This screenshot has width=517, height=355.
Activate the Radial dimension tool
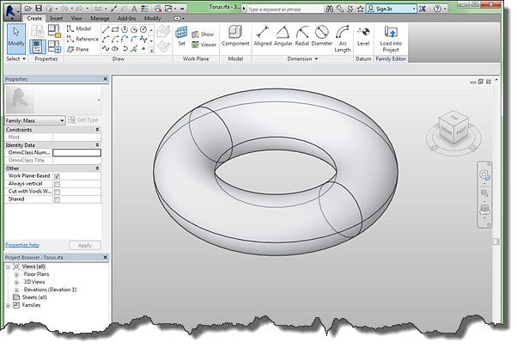coord(302,35)
